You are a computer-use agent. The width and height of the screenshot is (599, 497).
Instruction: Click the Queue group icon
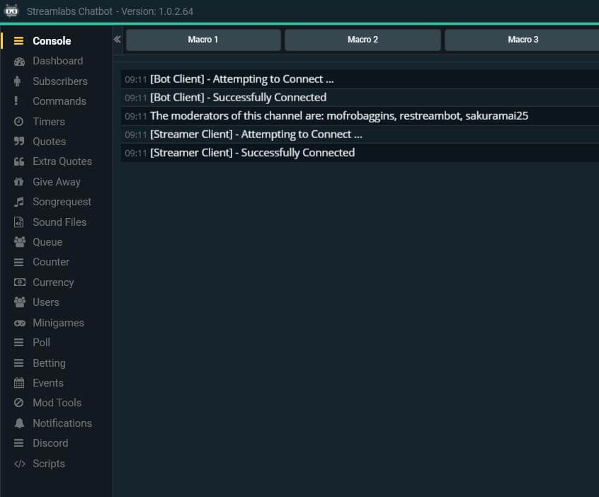click(20, 242)
